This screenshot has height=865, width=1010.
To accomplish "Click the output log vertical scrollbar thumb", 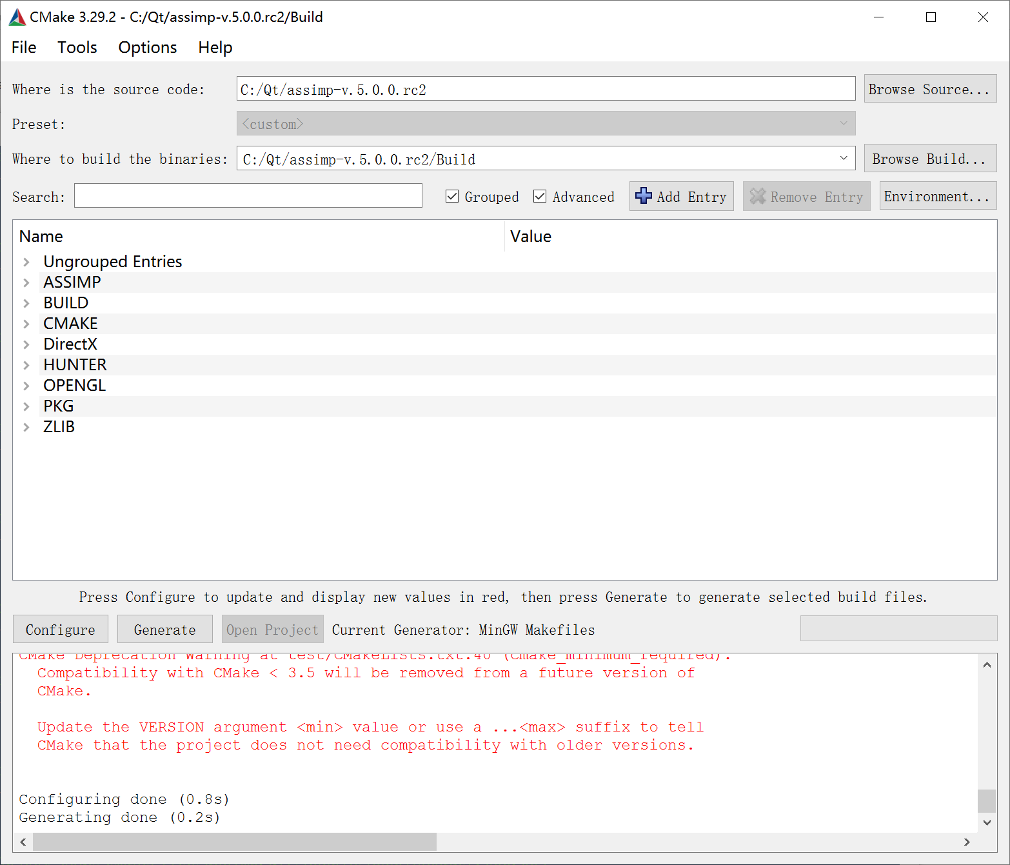I will (x=987, y=801).
